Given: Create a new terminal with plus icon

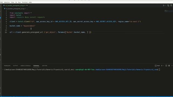Looking at the screenshot, I should (x=162, y=66).
